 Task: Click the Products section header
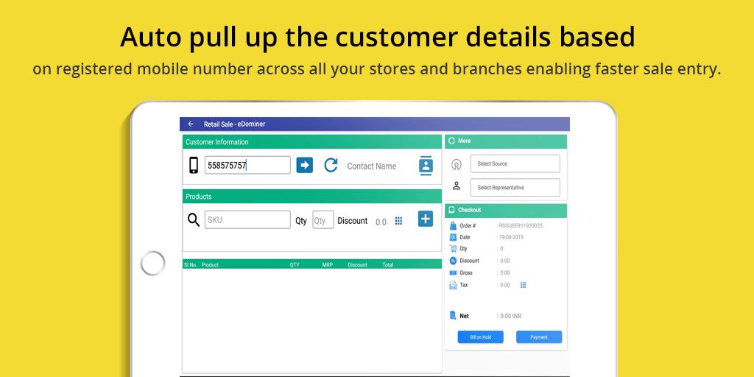click(312, 196)
